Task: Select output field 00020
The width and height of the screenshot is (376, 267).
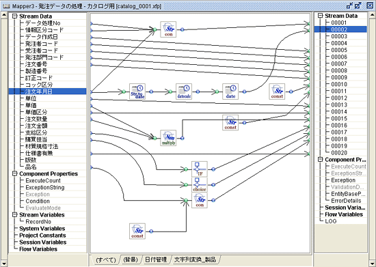Action: tap(339, 153)
